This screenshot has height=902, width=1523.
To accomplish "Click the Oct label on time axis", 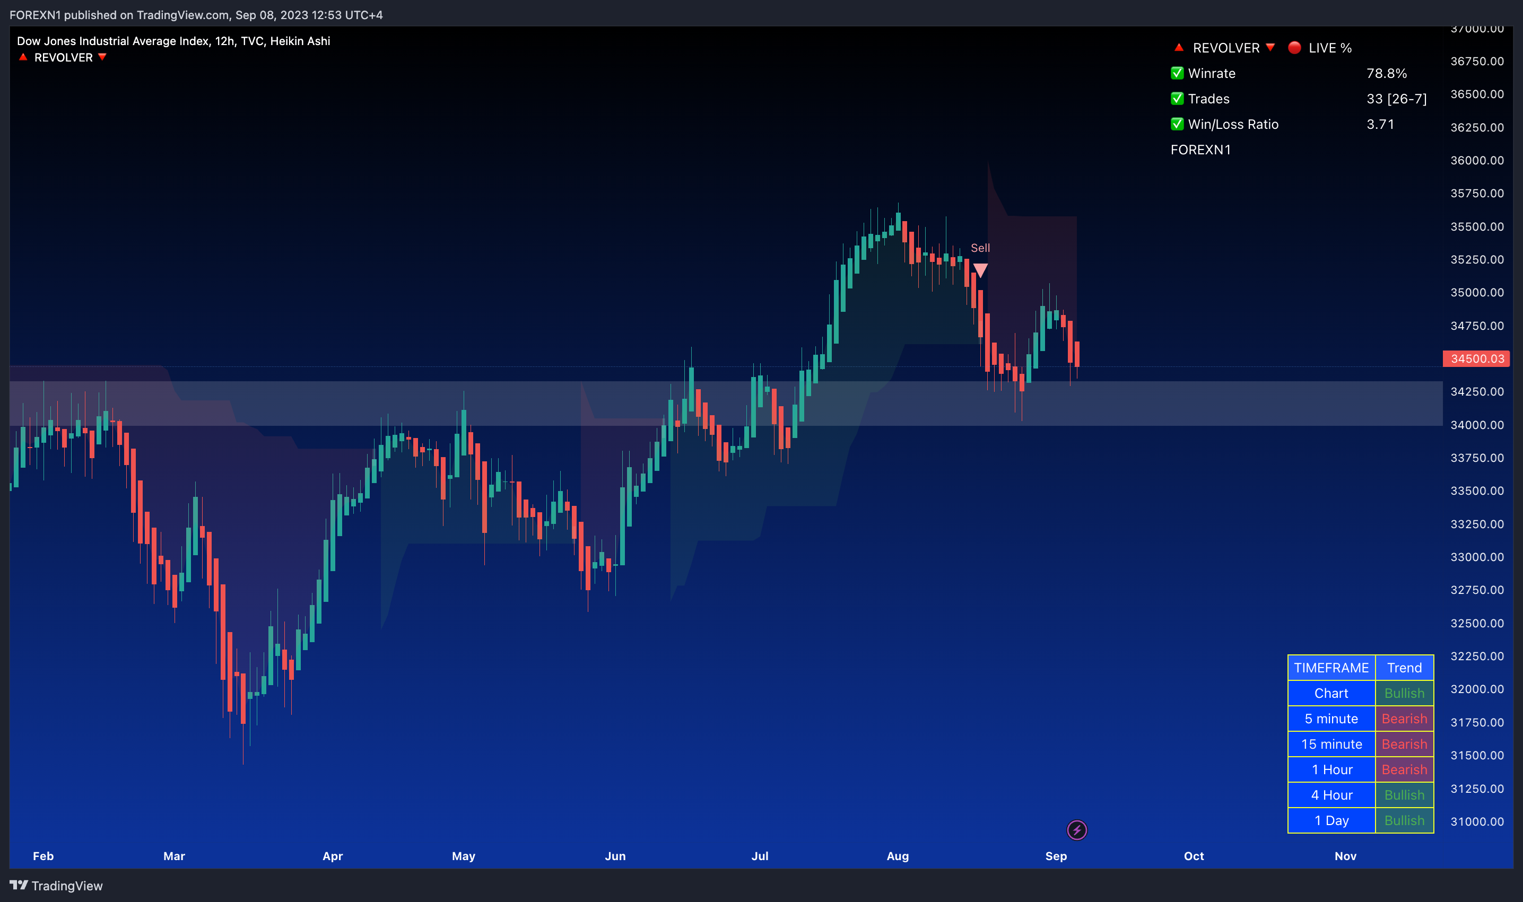I will [x=1194, y=856].
